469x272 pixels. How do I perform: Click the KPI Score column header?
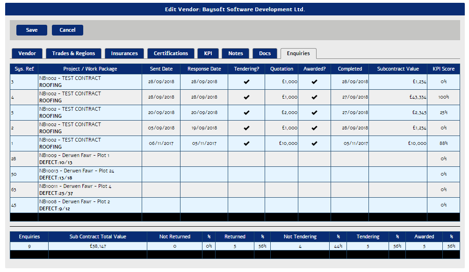(443, 69)
